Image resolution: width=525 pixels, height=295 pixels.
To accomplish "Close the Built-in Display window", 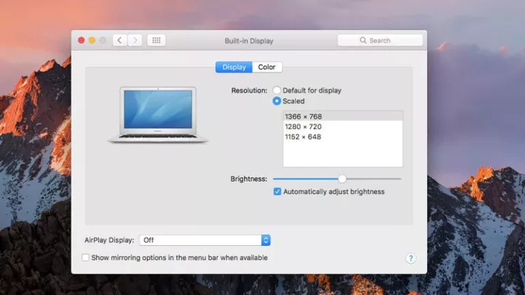I will pyautogui.click(x=81, y=40).
